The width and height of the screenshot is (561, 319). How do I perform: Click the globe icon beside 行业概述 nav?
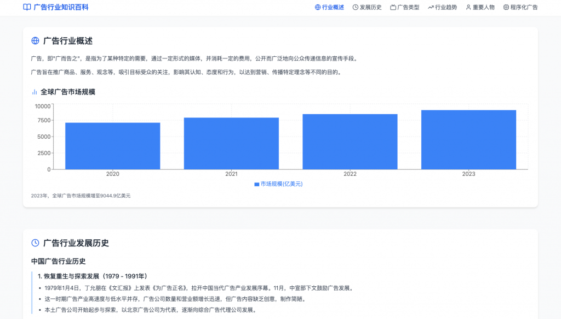tap(317, 7)
